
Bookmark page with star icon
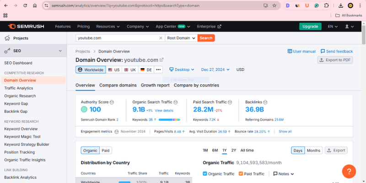[x=274, y=5]
